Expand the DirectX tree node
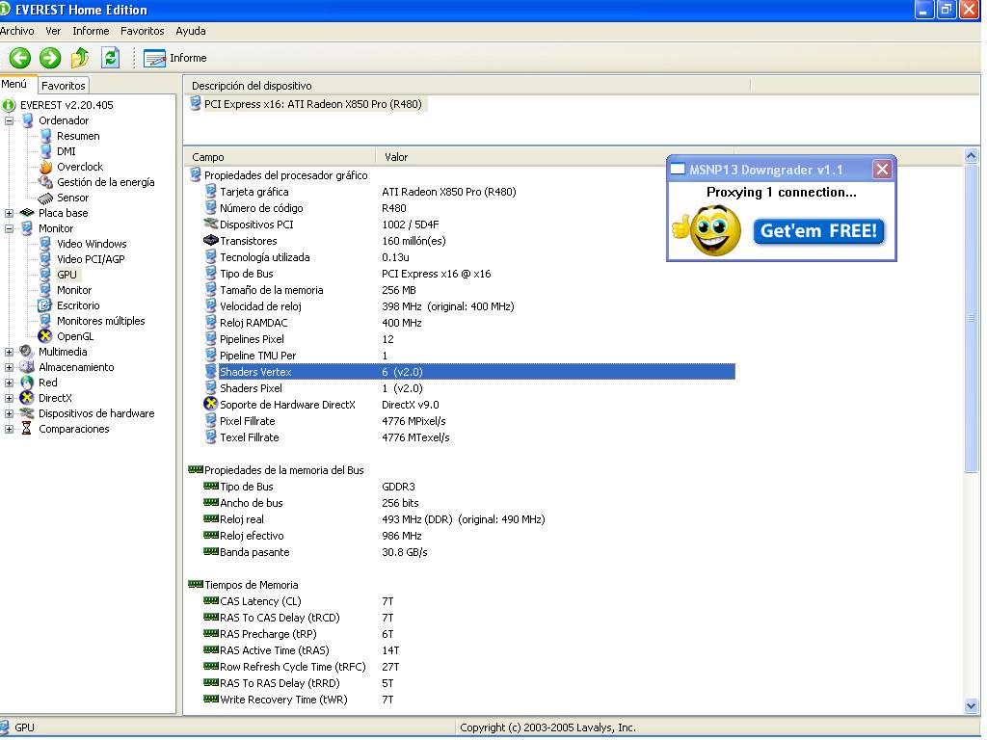The height and width of the screenshot is (740, 987). [9, 398]
